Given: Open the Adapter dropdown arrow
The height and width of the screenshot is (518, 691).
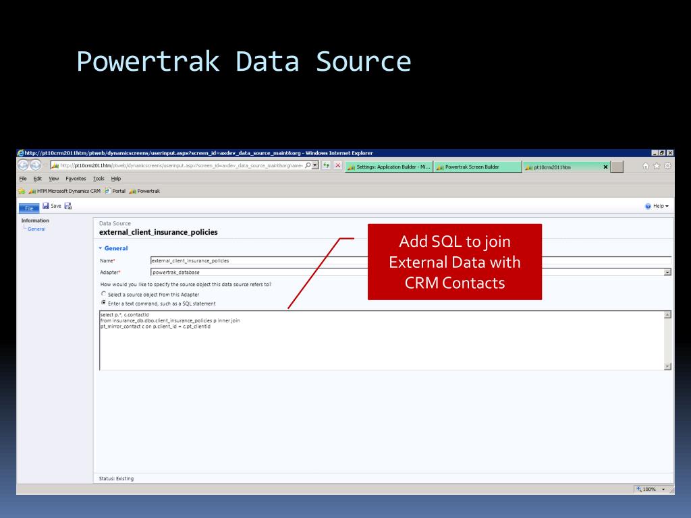Looking at the screenshot, I should click(x=667, y=272).
